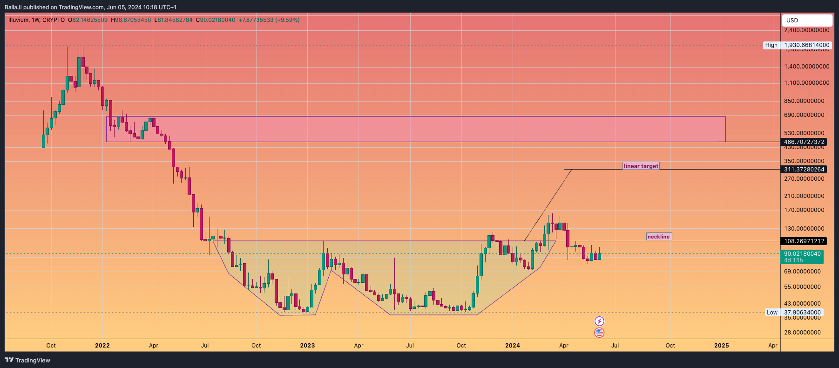Click the 1,100.00000000 price axis label
Screen dimensions: 839x368
(807, 83)
